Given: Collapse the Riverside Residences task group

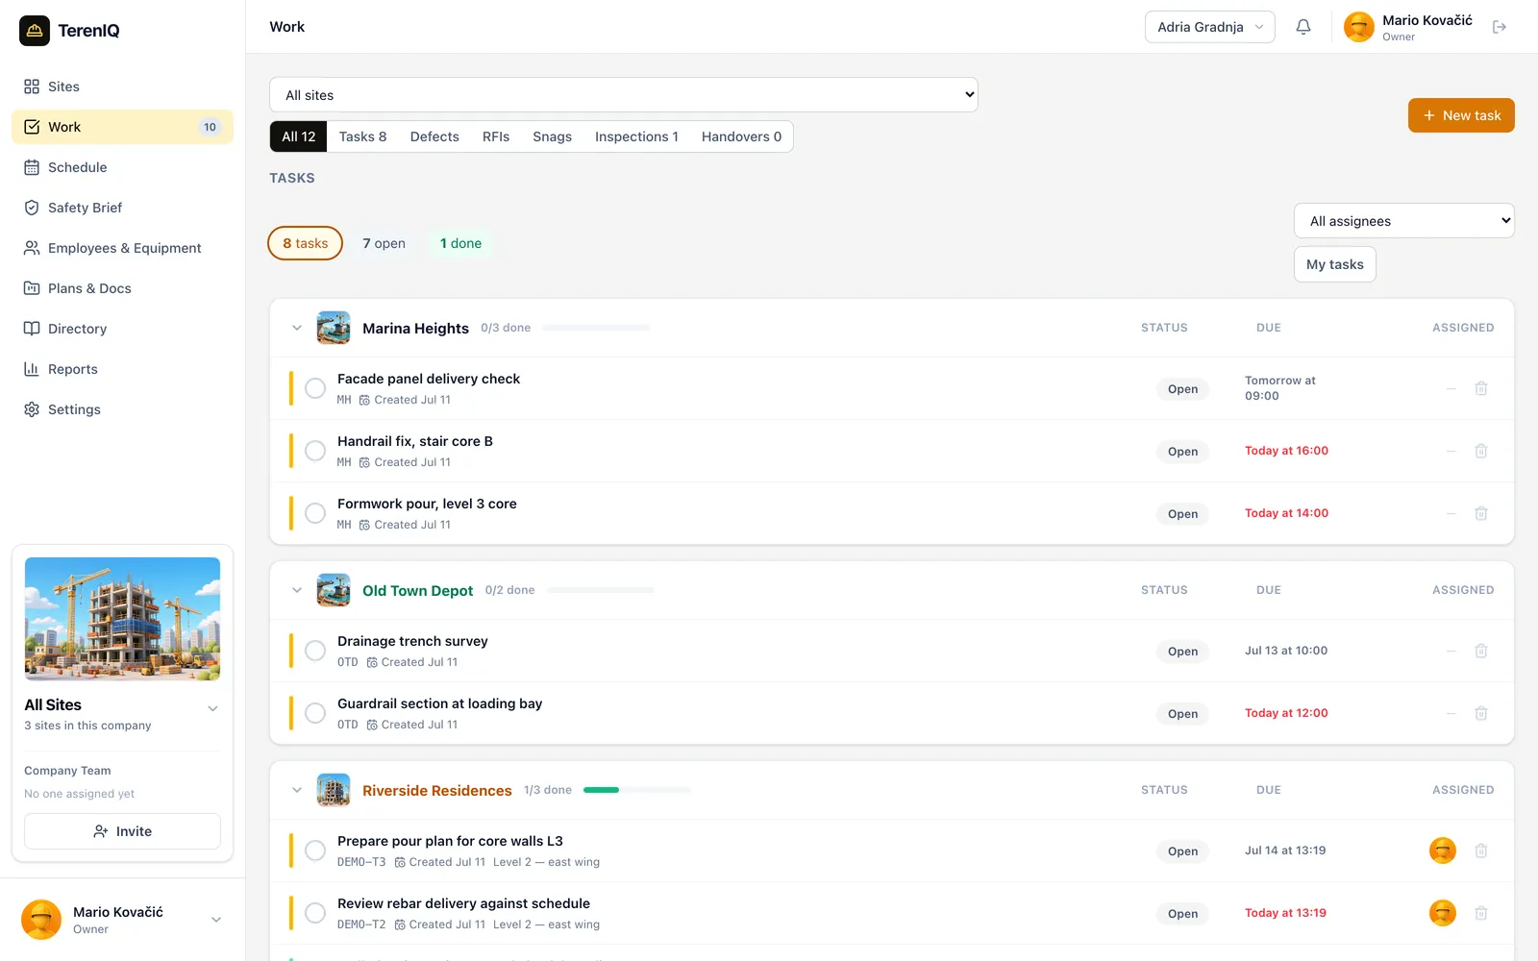Looking at the screenshot, I should click(x=297, y=790).
